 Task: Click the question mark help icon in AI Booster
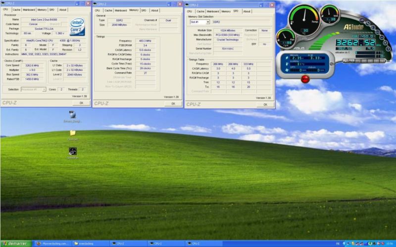click(388, 48)
